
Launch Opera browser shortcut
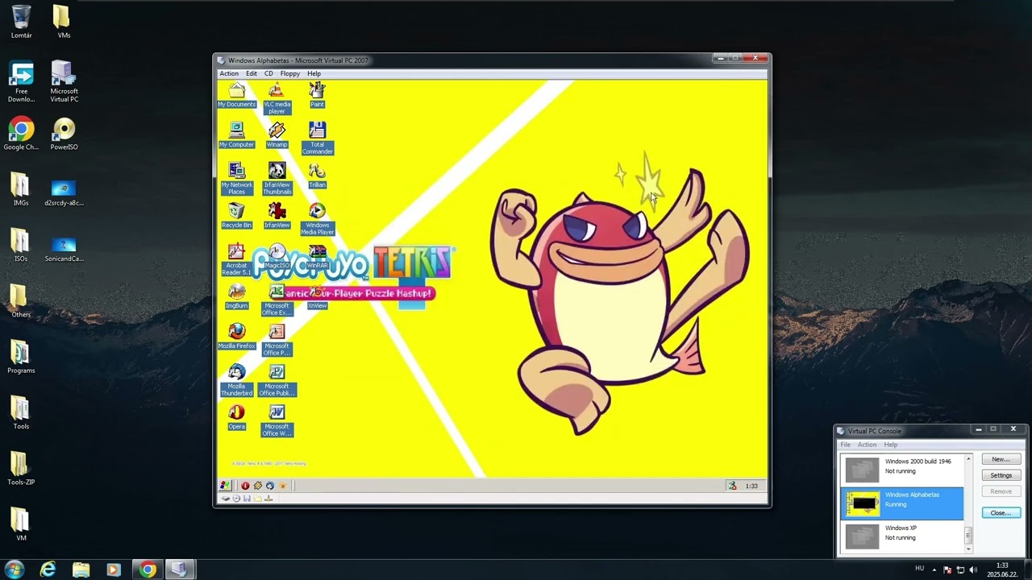[236, 417]
